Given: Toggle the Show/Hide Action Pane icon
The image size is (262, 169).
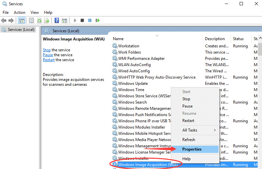Looking at the screenshot, I should click(x=65, y=20).
